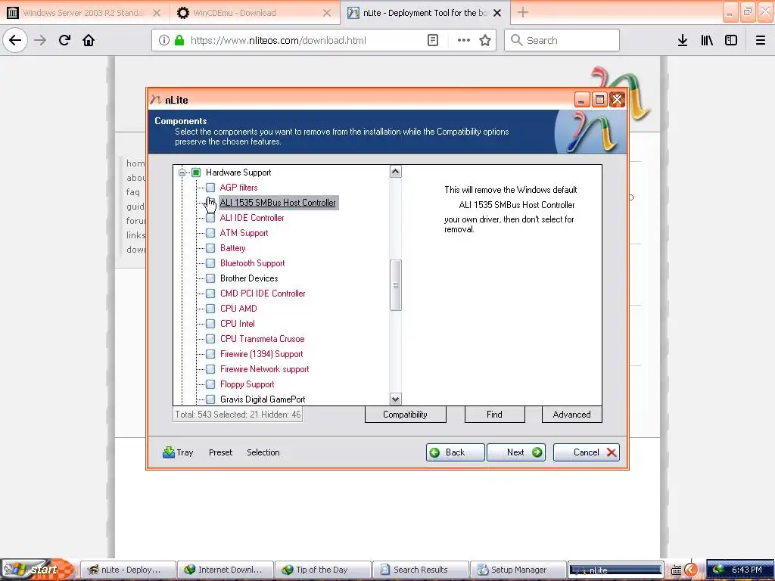The height and width of the screenshot is (581, 775).
Task: Toggle the Hardware Support group checkbox
Action: click(x=196, y=172)
